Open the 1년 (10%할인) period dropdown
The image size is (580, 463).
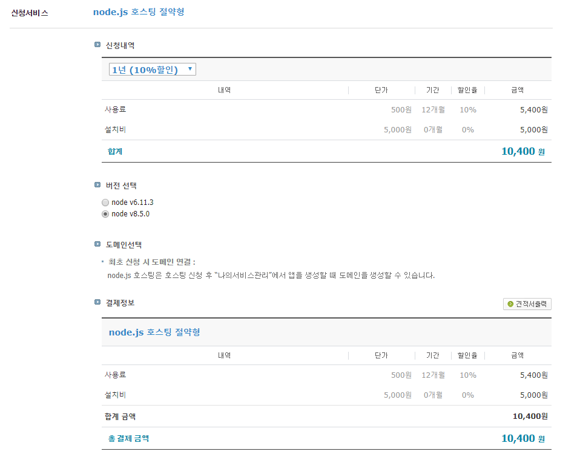coord(152,70)
